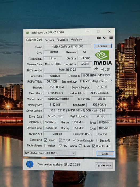Switch to the Validation tab

77,40
